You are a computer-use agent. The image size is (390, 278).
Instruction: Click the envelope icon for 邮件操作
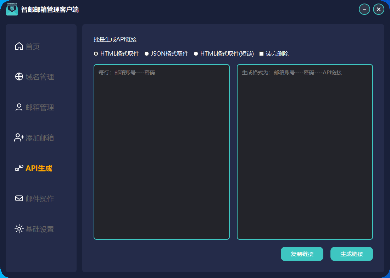click(x=19, y=199)
